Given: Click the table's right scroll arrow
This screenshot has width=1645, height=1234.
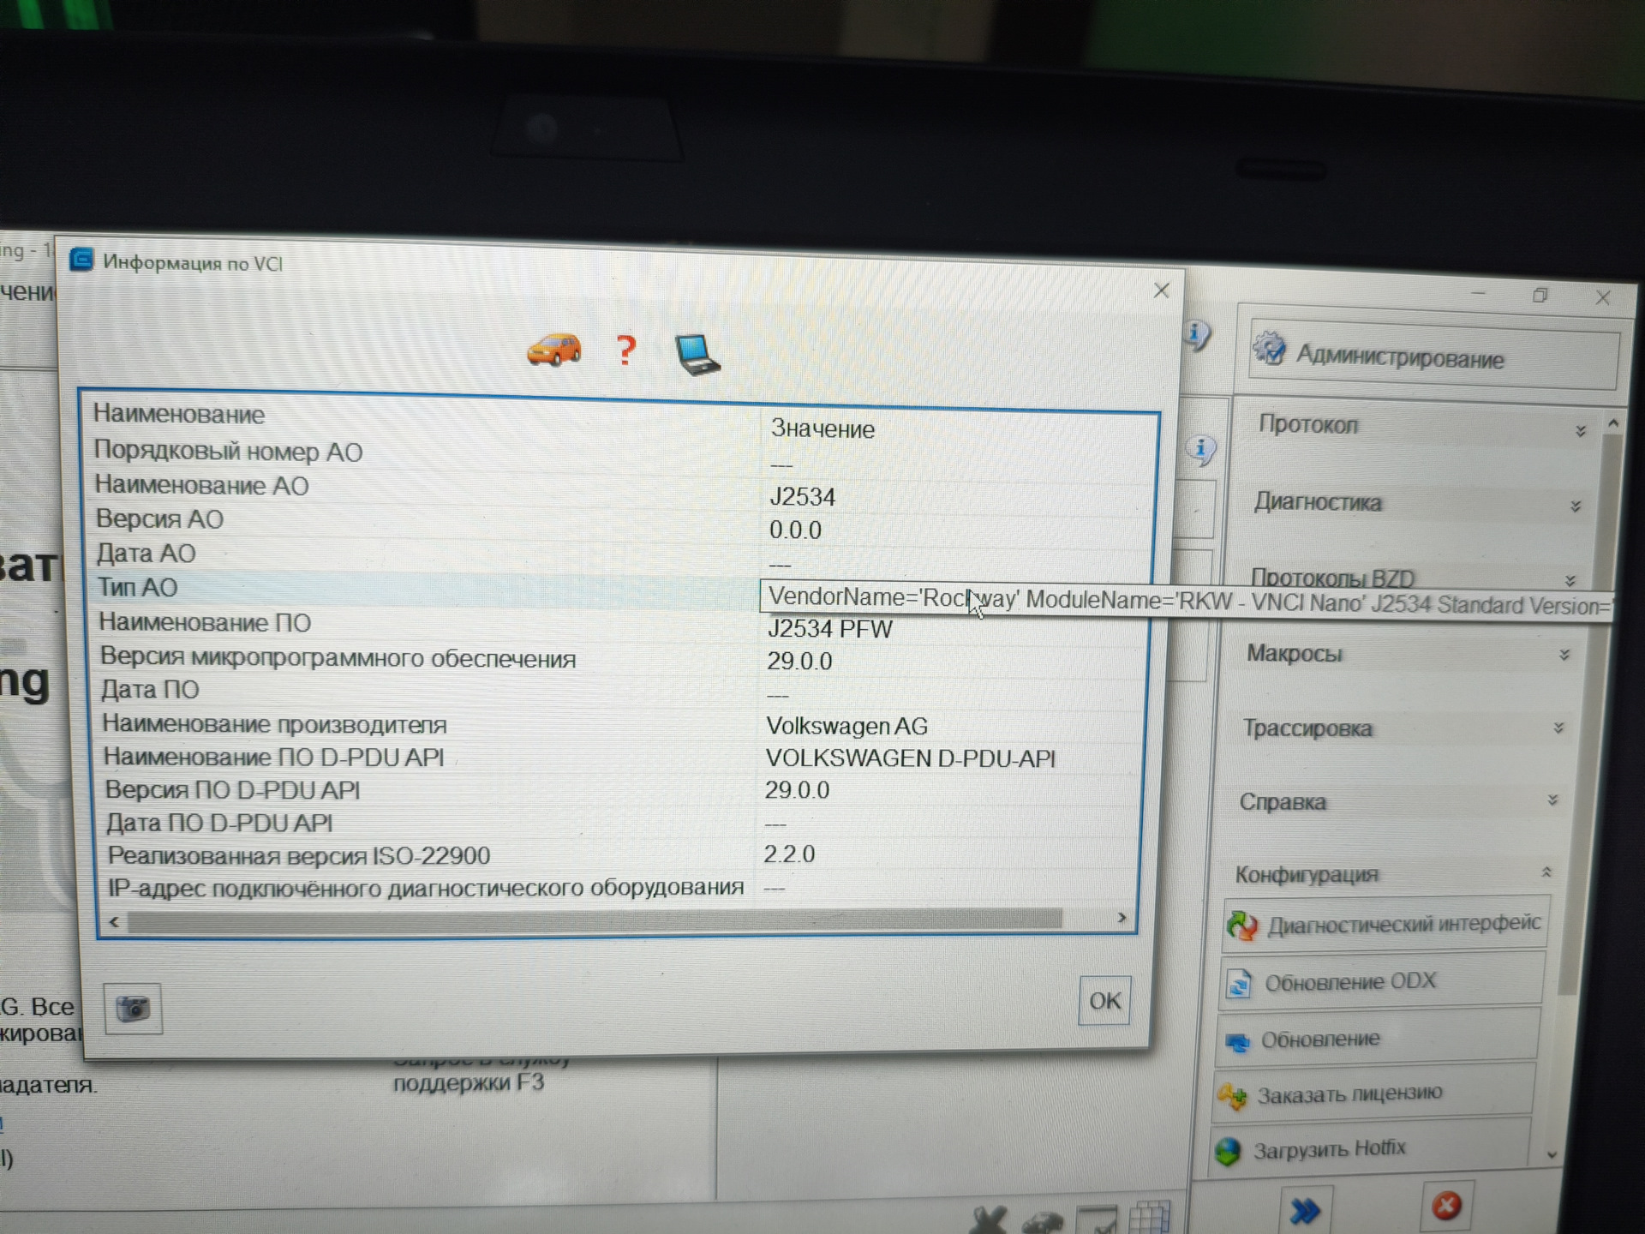Looking at the screenshot, I should (1122, 918).
